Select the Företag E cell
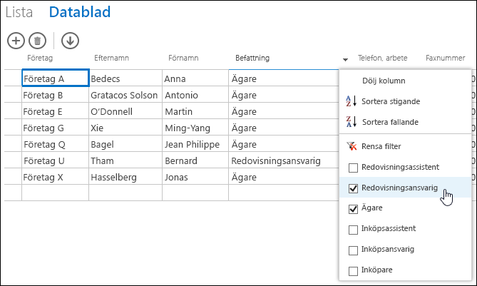477x286 pixels. pyautogui.click(x=56, y=111)
